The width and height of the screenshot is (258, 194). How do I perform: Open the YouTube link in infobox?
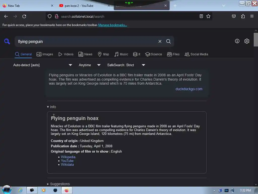click(x=67, y=161)
